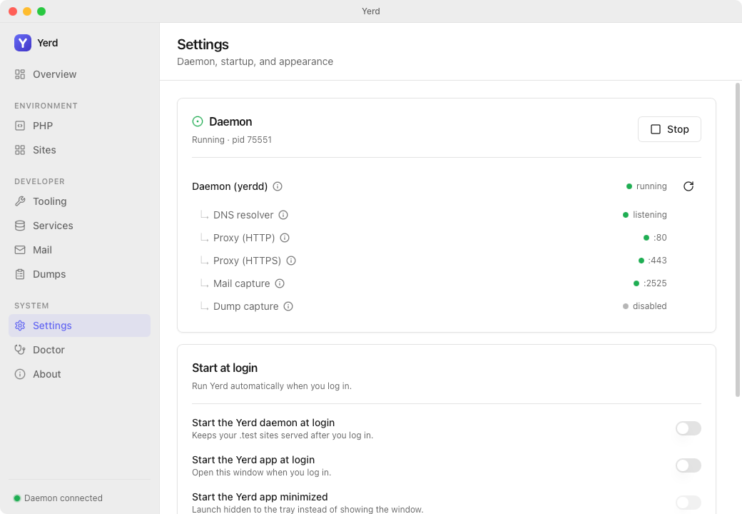Toggle Start the Yerd app at login
This screenshot has height=514, width=742.
pyautogui.click(x=688, y=465)
